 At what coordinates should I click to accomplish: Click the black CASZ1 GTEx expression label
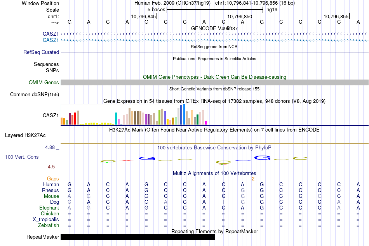tap(50, 116)
